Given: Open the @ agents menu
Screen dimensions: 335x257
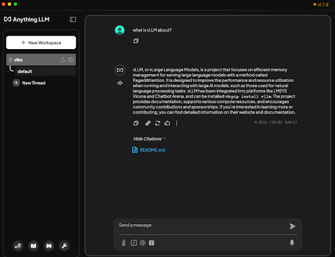Looking at the screenshot, I should pos(143,243).
